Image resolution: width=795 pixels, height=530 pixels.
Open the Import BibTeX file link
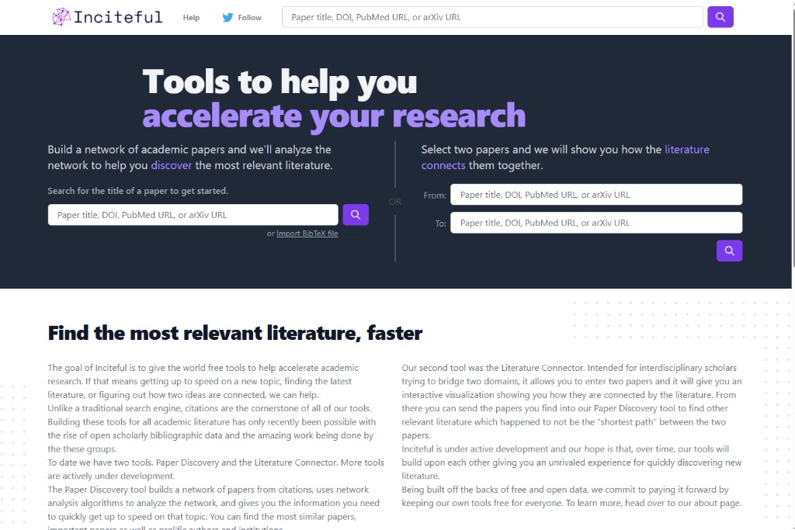(x=307, y=234)
